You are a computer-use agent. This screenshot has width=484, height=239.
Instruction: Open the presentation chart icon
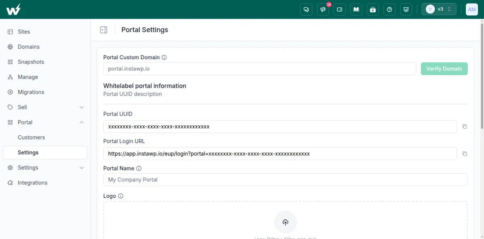coord(406,9)
